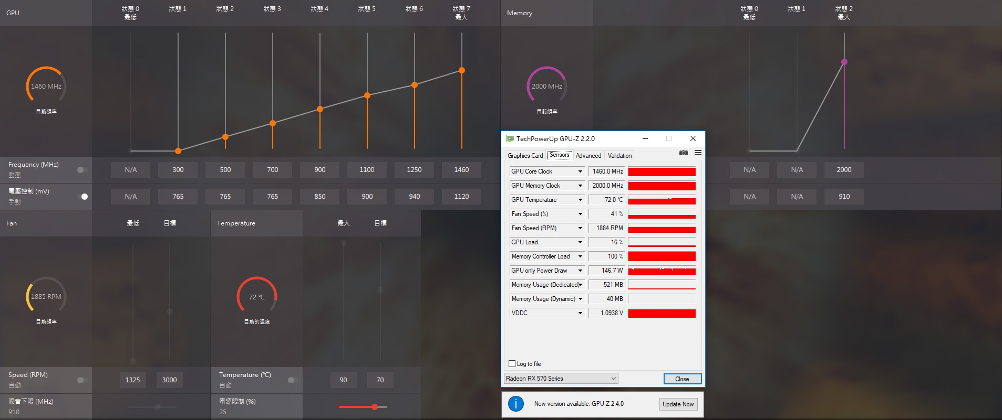This screenshot has height=420, width=1002.
Task: Open the Radeon RX 570 Series device dropdown
Action: tap(561, 379)
